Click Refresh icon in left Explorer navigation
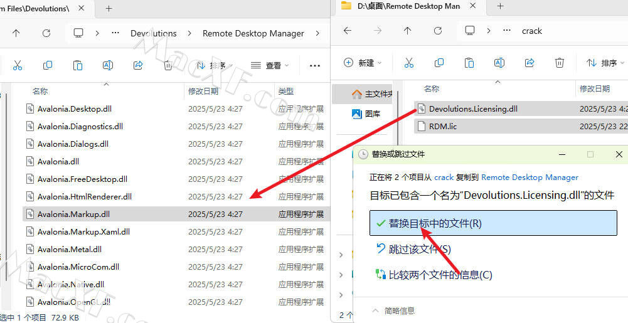The width and height of the screenshot is (628, 323). (x=46, y=33)
